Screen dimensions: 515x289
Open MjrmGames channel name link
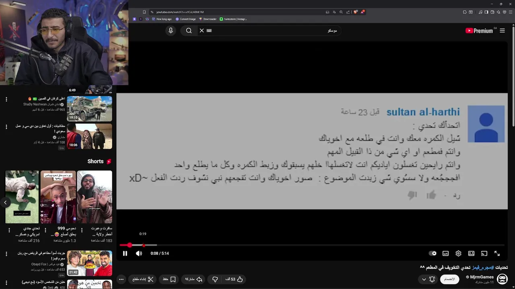[482, 277]
